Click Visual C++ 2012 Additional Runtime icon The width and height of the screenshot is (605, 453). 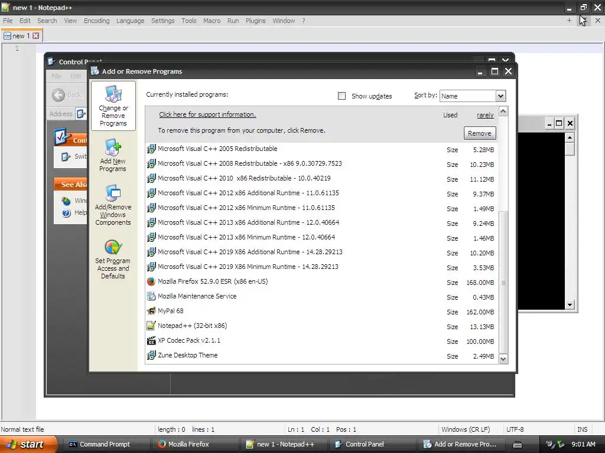point(151,193)
